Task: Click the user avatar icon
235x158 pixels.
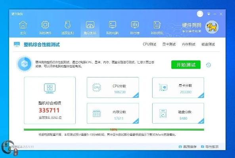Action: pos(200,14)
